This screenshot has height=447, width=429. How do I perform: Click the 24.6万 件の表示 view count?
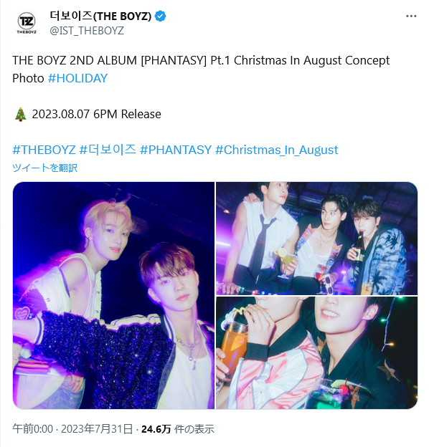click(x=178, y=429)
